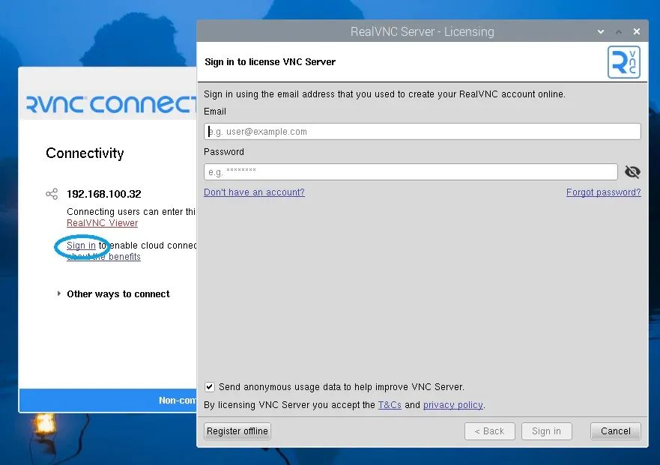Viewport: 660px width, 465px height.
Task: Click the 'Sign in to license VNC Server' heading
Action: [270, 62]
